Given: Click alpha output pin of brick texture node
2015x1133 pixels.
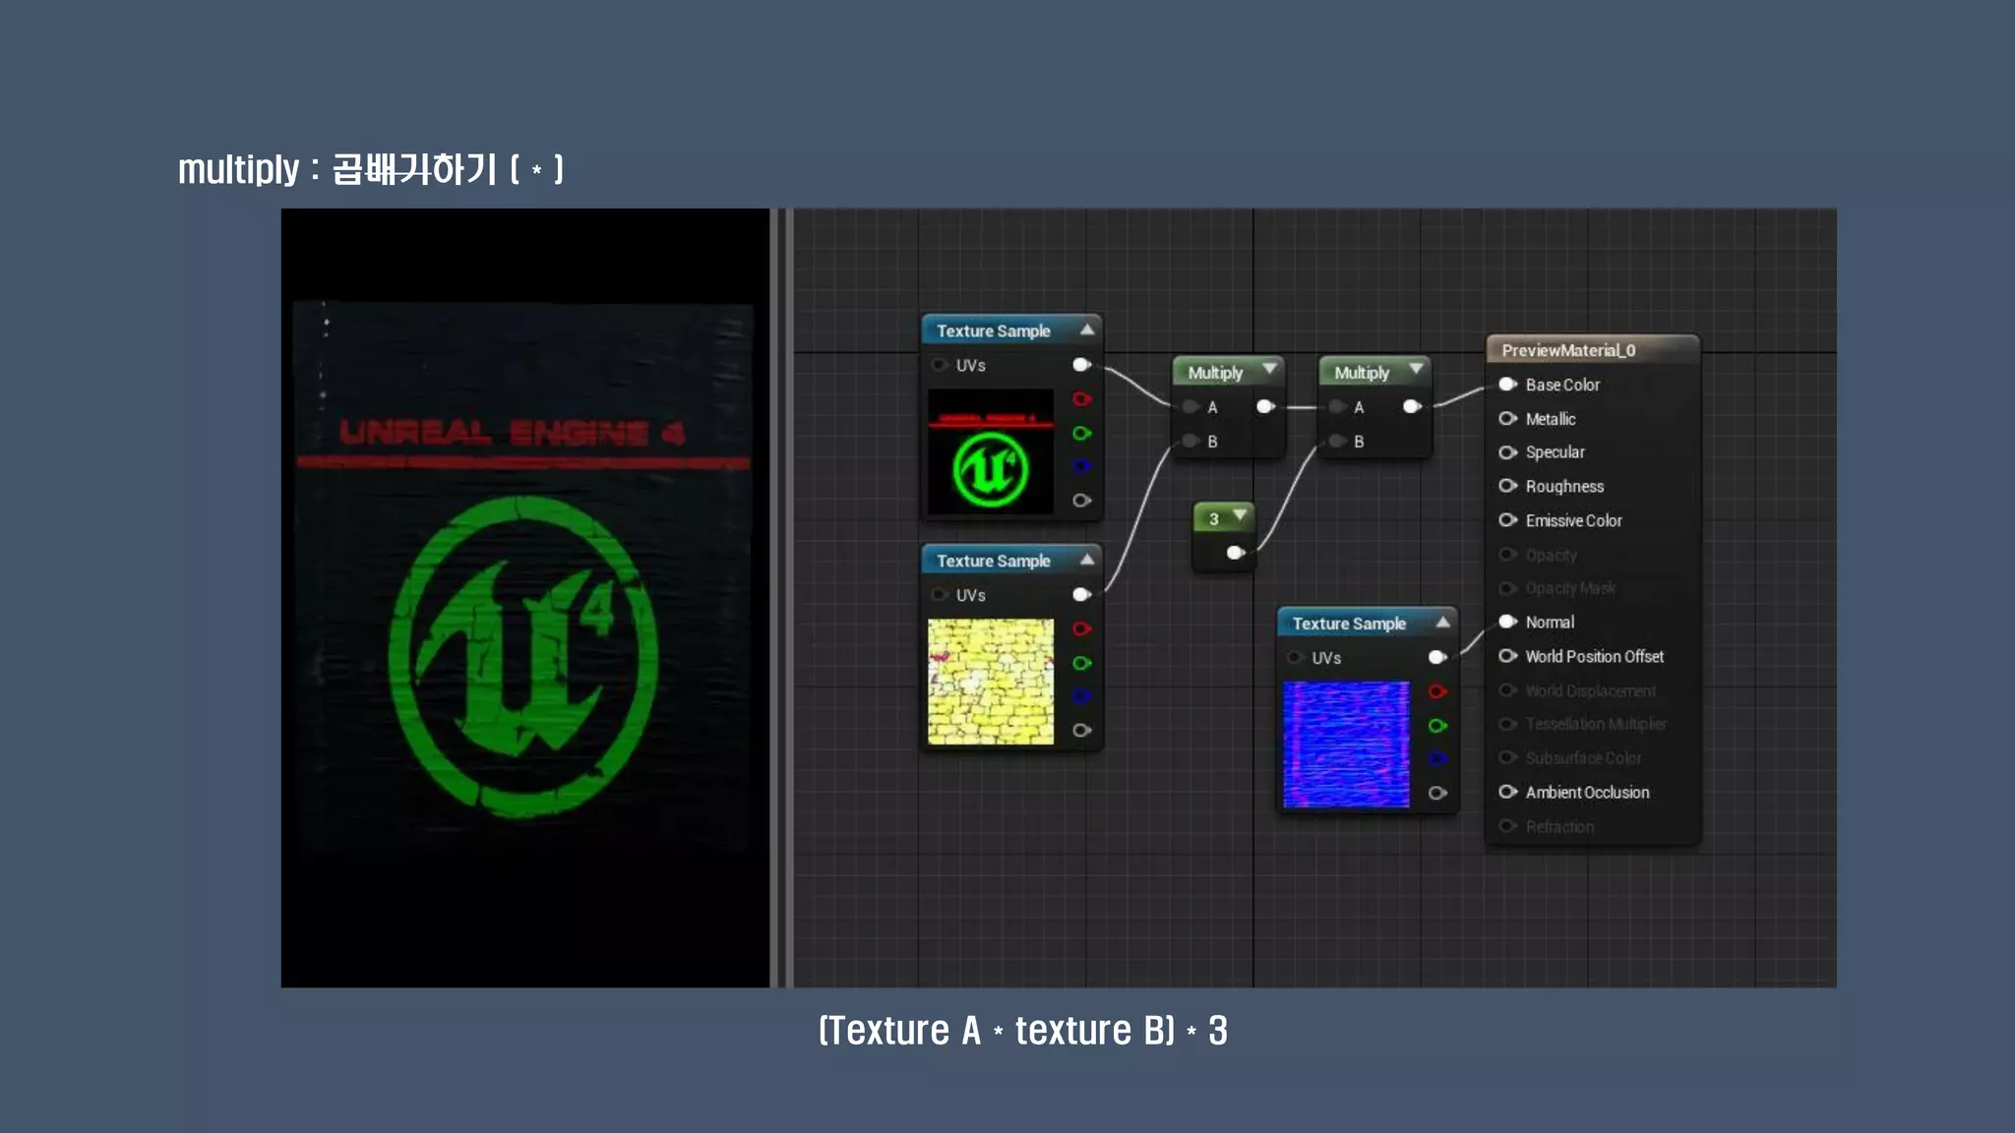Looking at the screenshot, I should coord(1082,730).
